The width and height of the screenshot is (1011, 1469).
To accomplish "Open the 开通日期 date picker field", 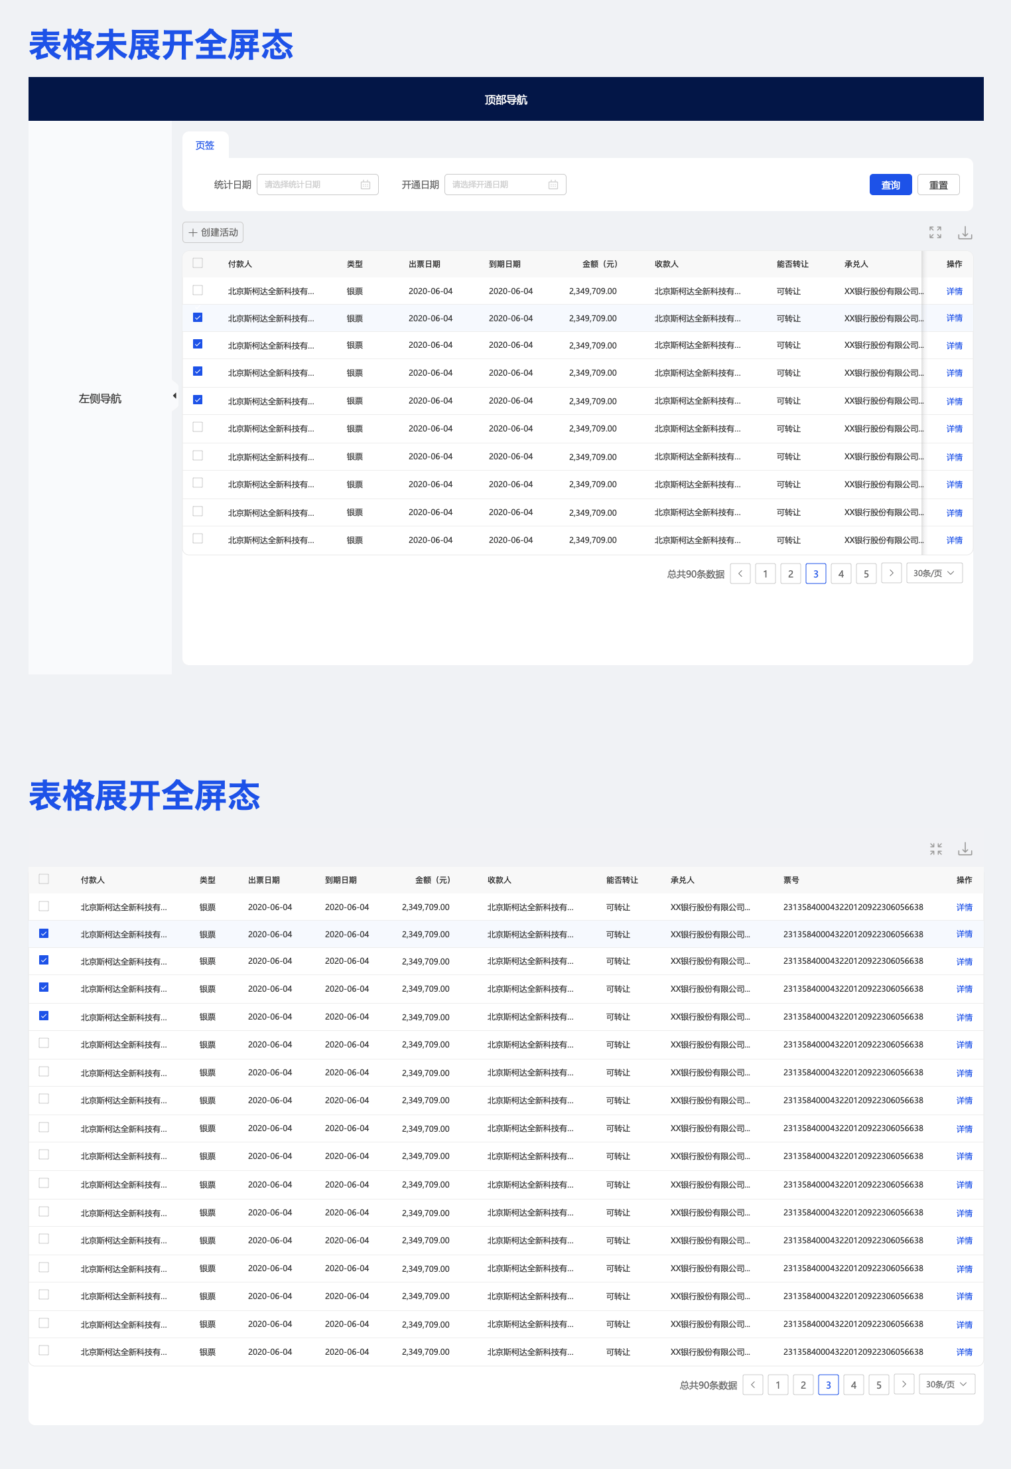I will pyautogui.click(x=506, y=185).
